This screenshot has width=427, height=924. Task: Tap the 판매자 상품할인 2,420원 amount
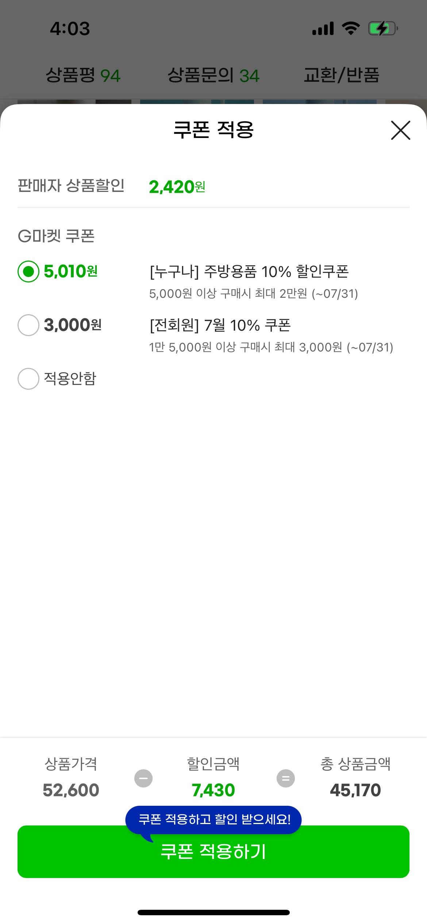177,187
